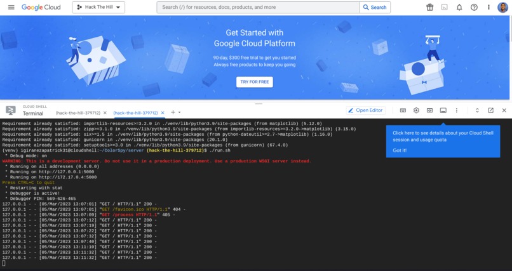Open the user account avatar
Screen dimensions: 512x271
click(502, 7)
